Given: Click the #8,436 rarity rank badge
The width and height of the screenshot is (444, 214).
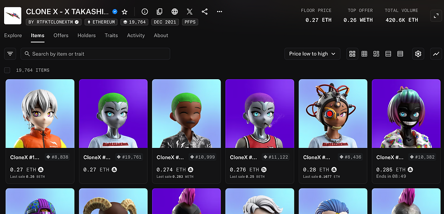Looking at the screenshot, I should [350, 157].
